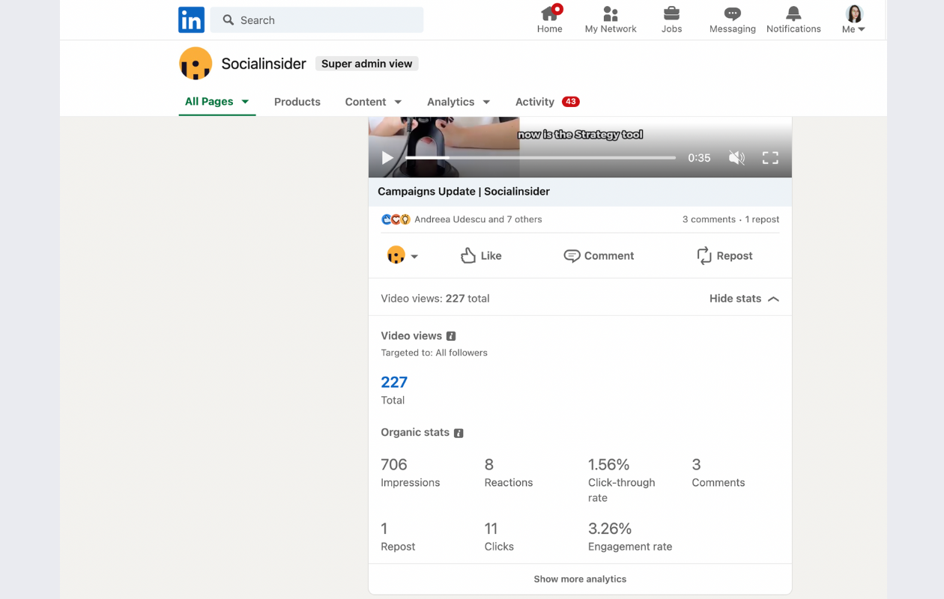Select the 3.26% Engagement rate stat

(x=630, y=537)
